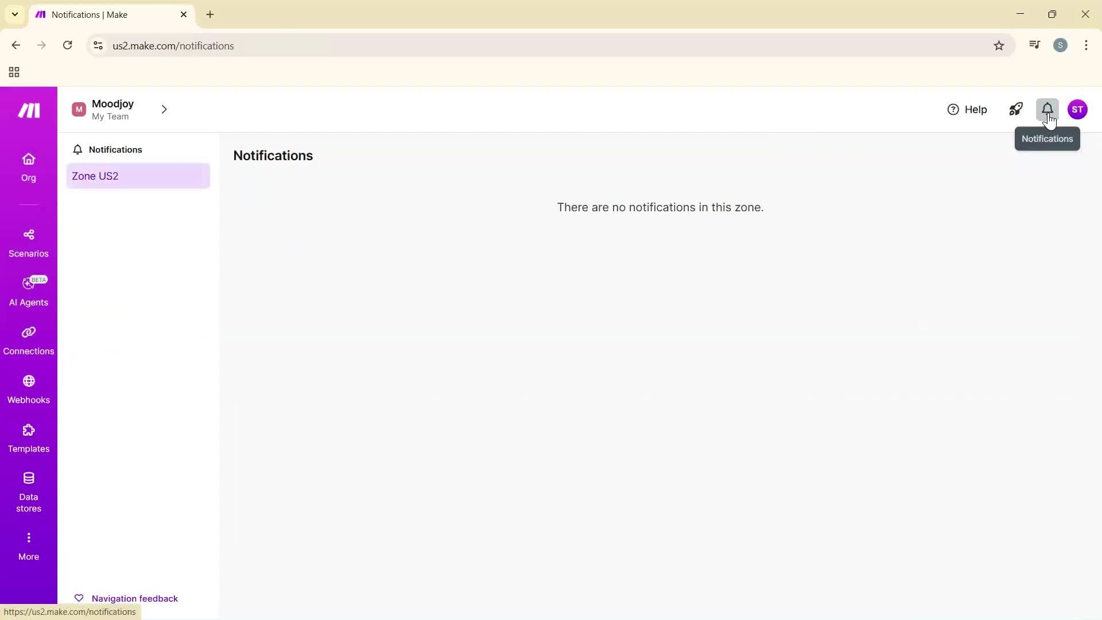Open the Notifications bell icon
1102x620 pixels.
1047,109
